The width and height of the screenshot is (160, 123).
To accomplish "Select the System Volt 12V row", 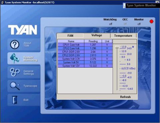I will pos(85,66).
